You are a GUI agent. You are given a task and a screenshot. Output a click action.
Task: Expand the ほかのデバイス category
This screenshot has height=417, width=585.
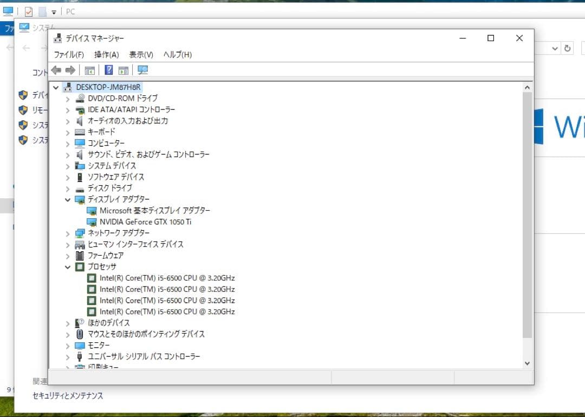[x=68, y=323]
